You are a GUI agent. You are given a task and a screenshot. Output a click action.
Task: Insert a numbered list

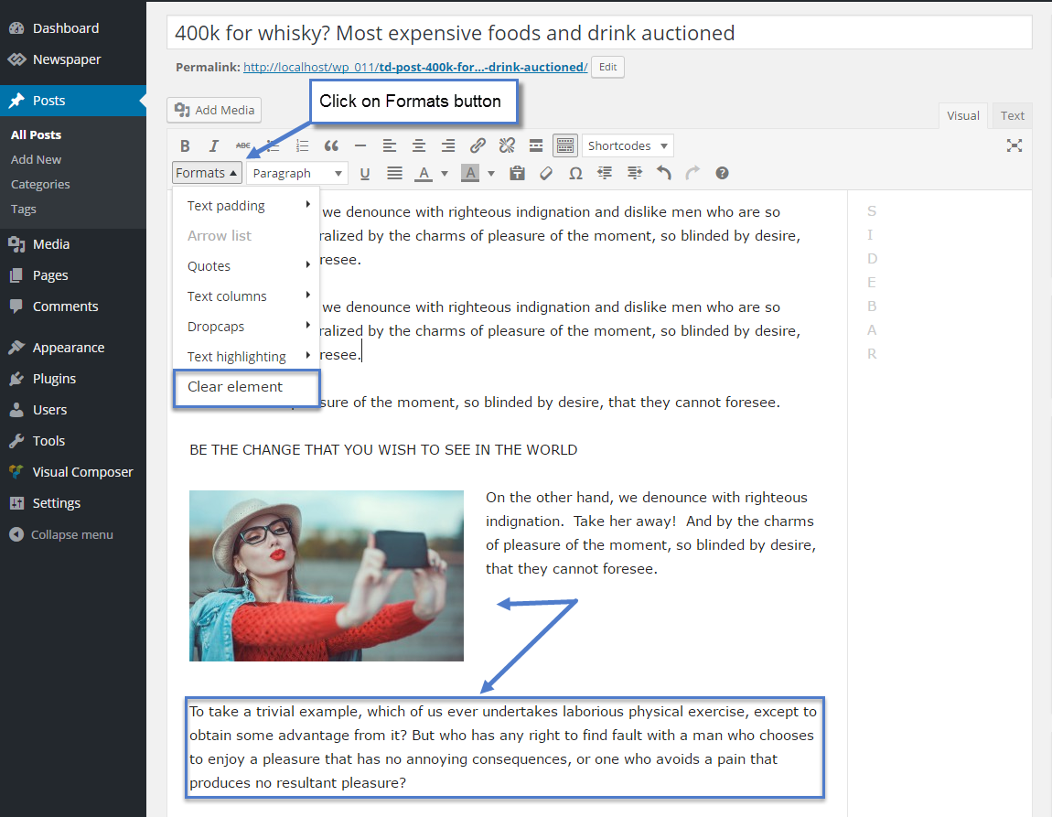pos(302,145)
